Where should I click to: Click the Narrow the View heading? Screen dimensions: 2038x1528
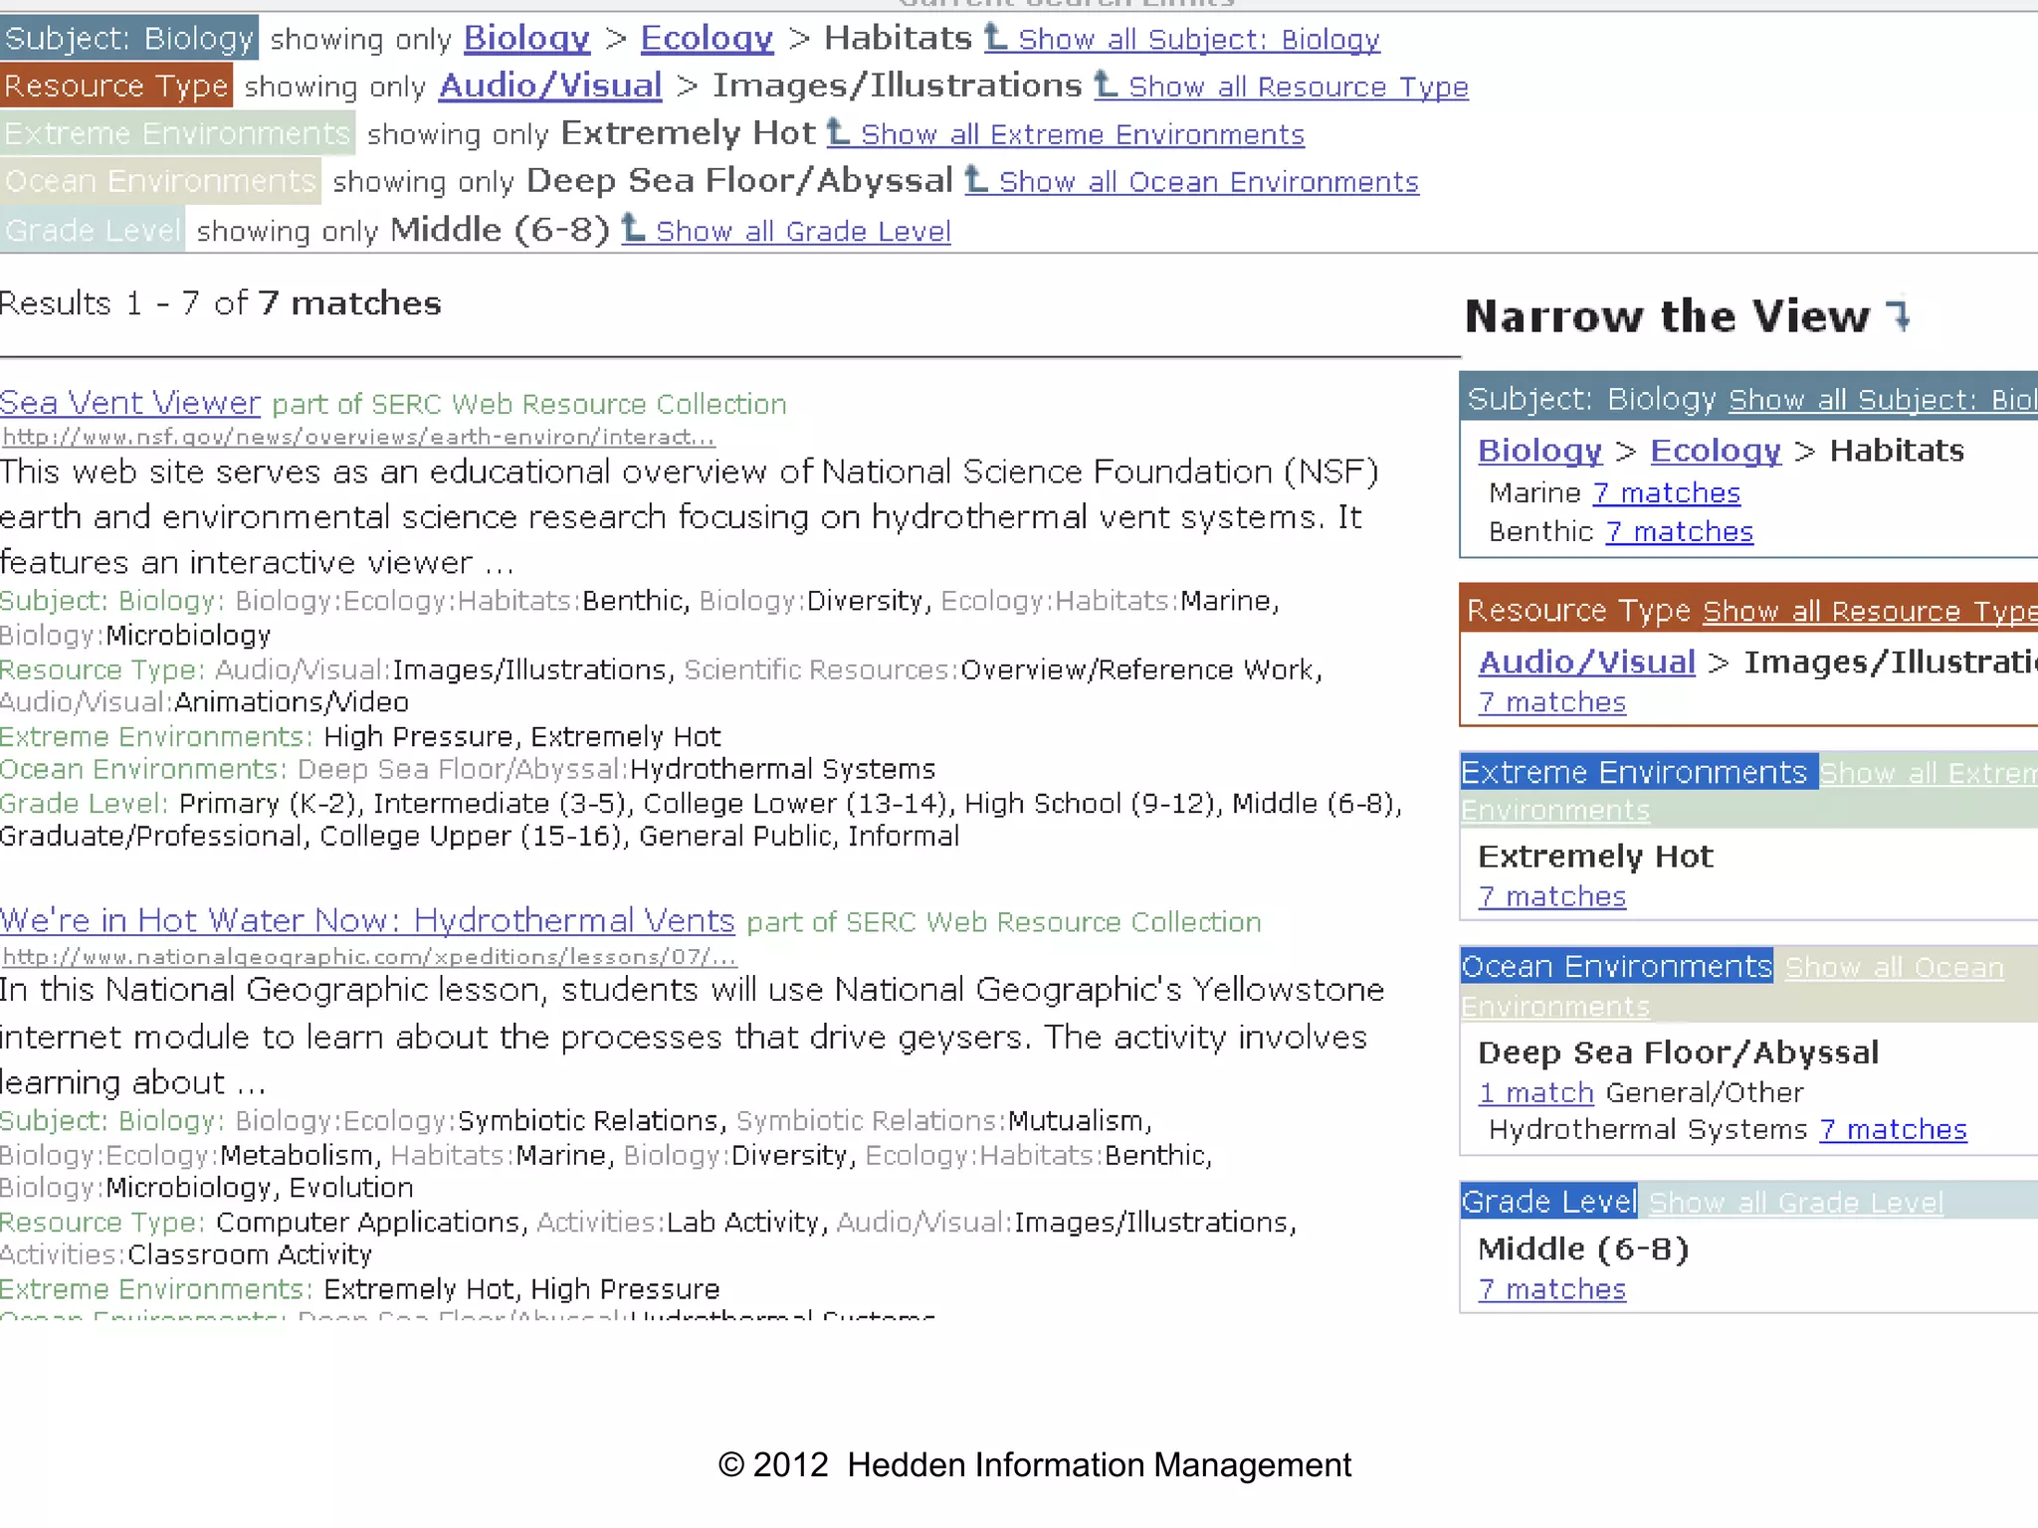pos(1668,316)
